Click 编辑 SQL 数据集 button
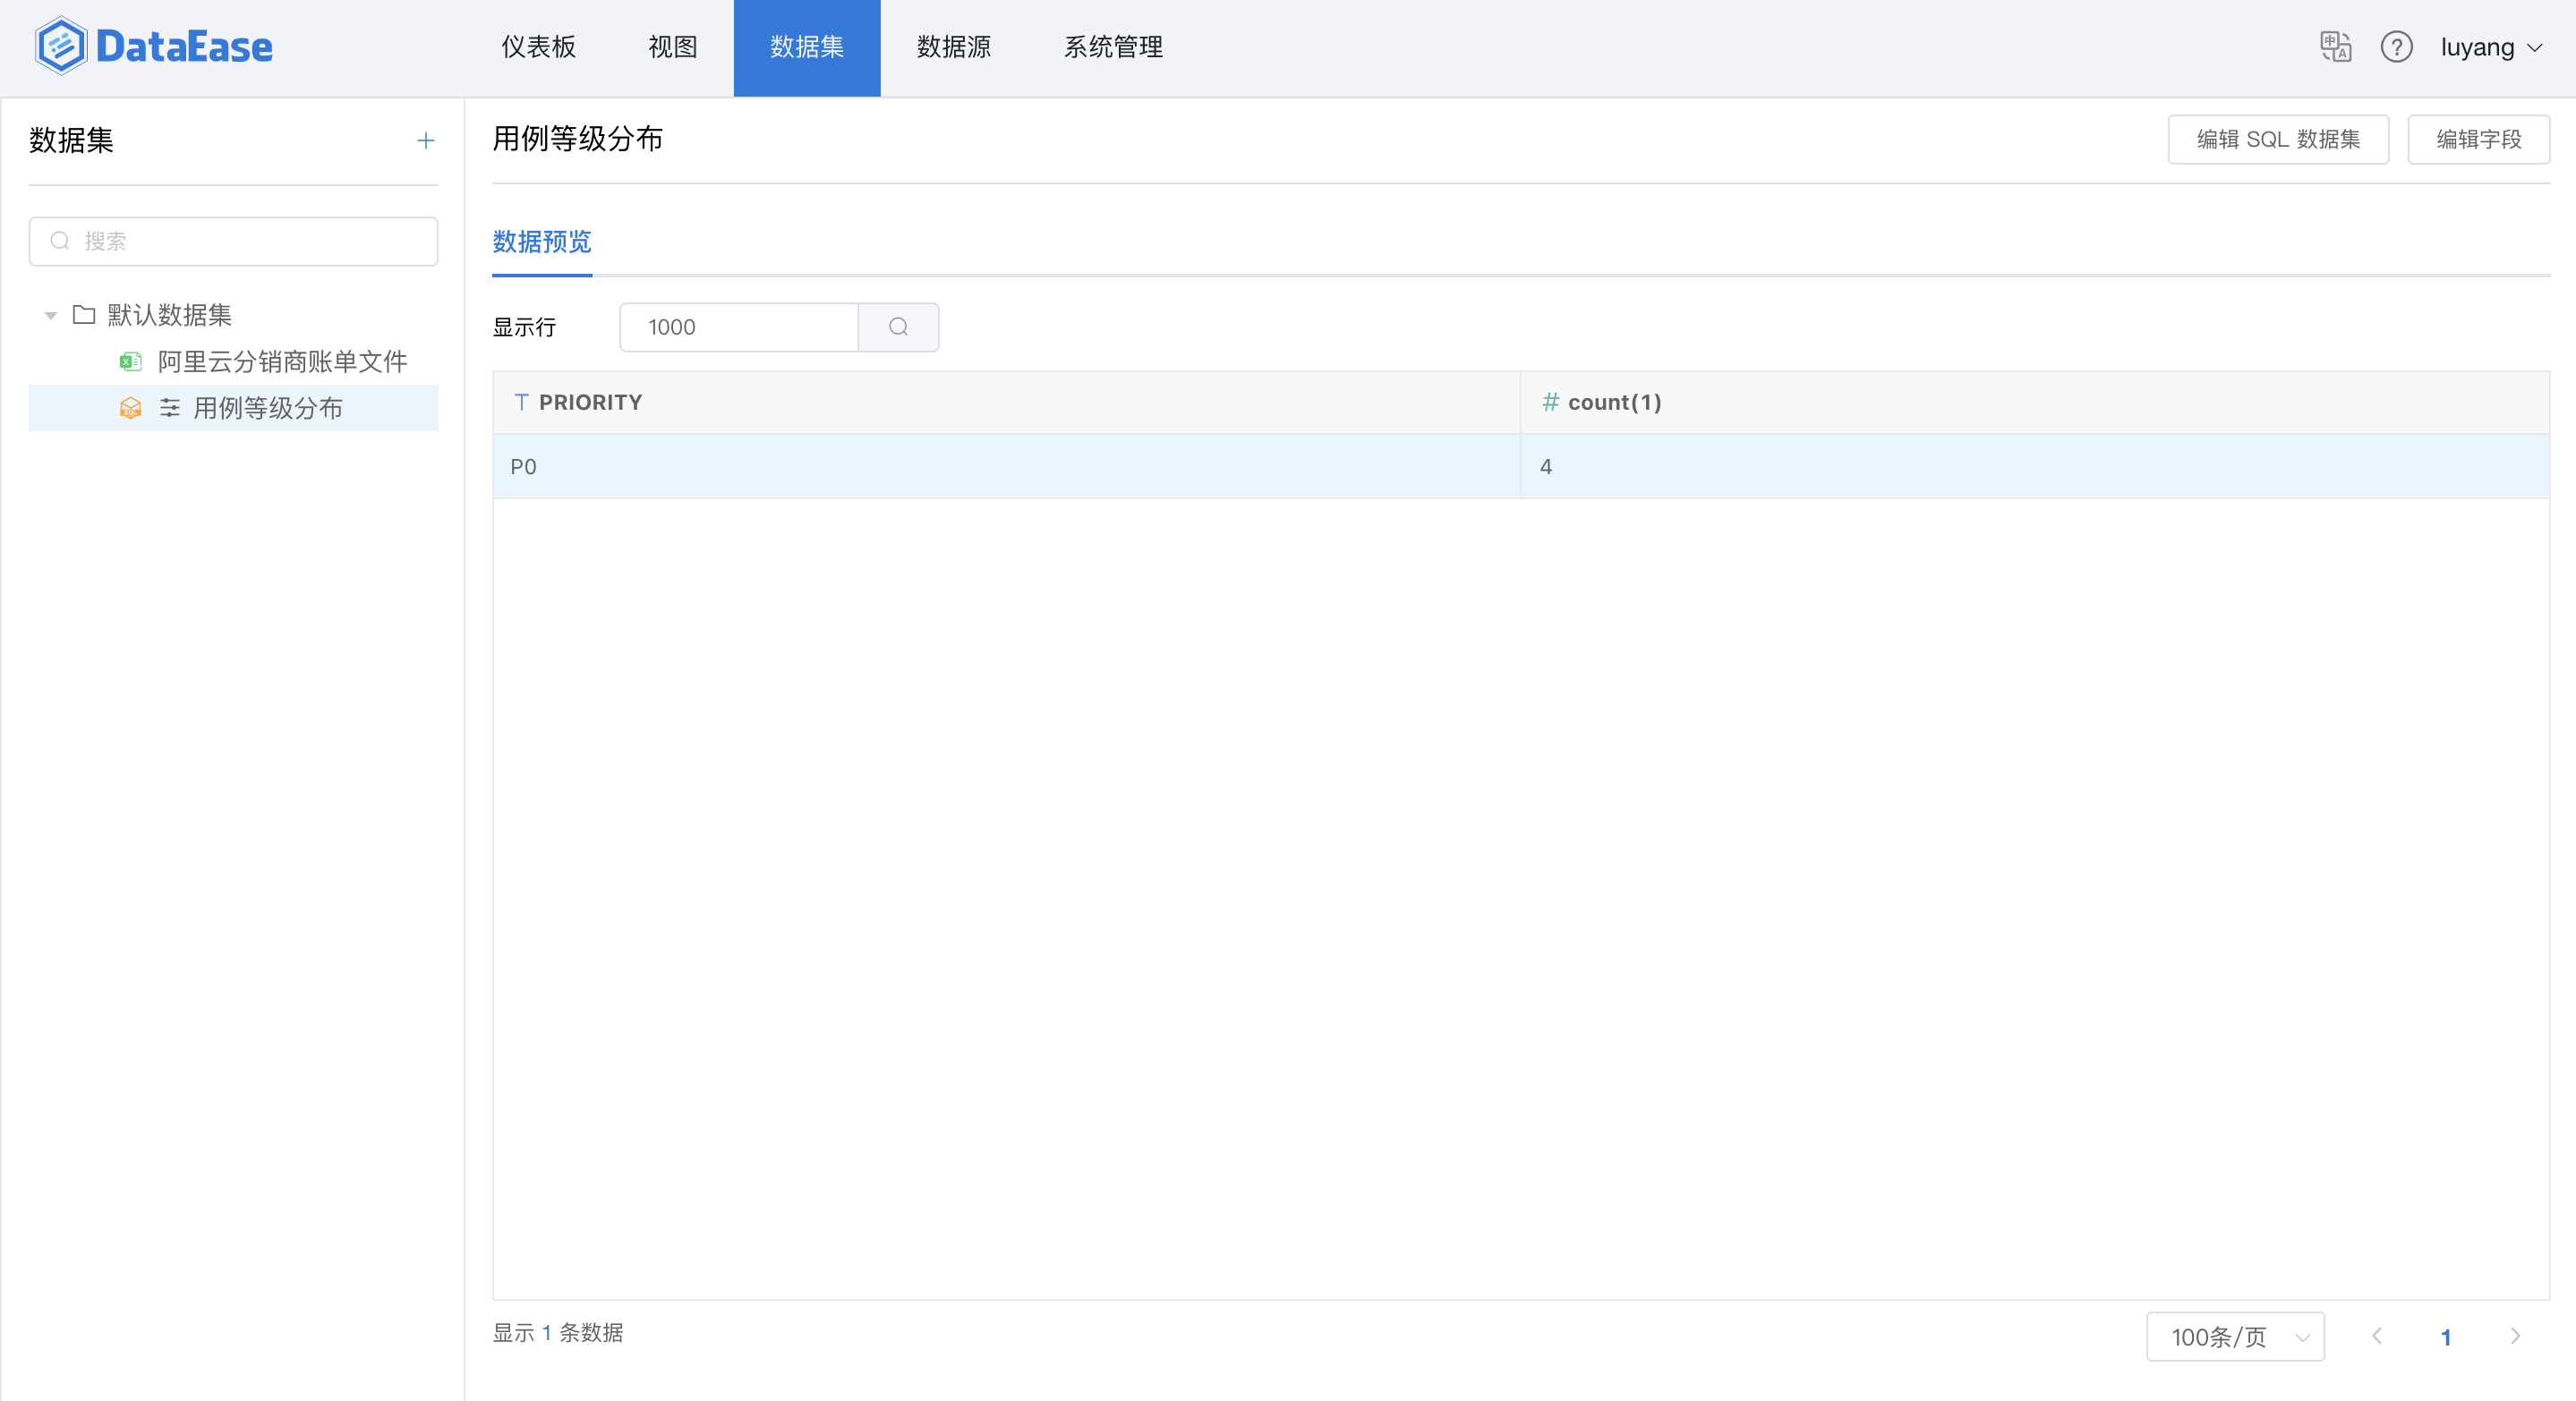The height and width of the screenshot is (1401, 2576). (x=2277, y=139)
